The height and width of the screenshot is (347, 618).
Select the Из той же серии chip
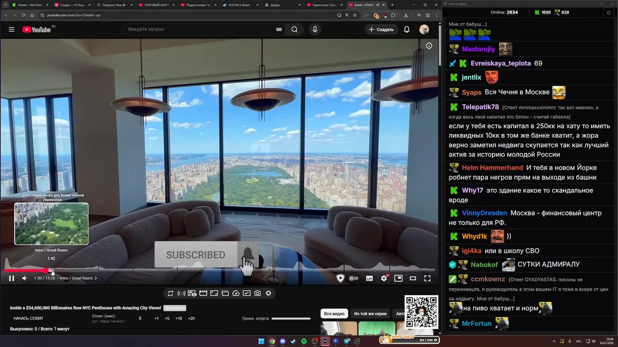[370, 314]
